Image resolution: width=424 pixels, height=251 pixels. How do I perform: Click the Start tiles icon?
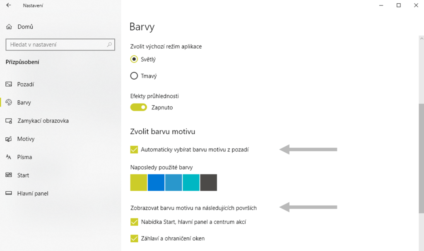tap(9, 175)
